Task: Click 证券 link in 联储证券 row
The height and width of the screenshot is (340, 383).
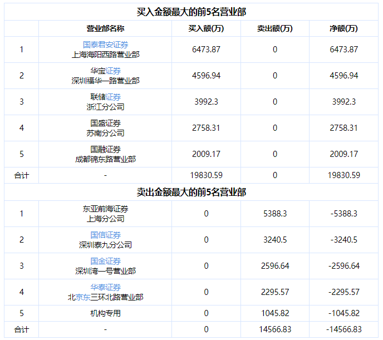Action: click(113, 97)
